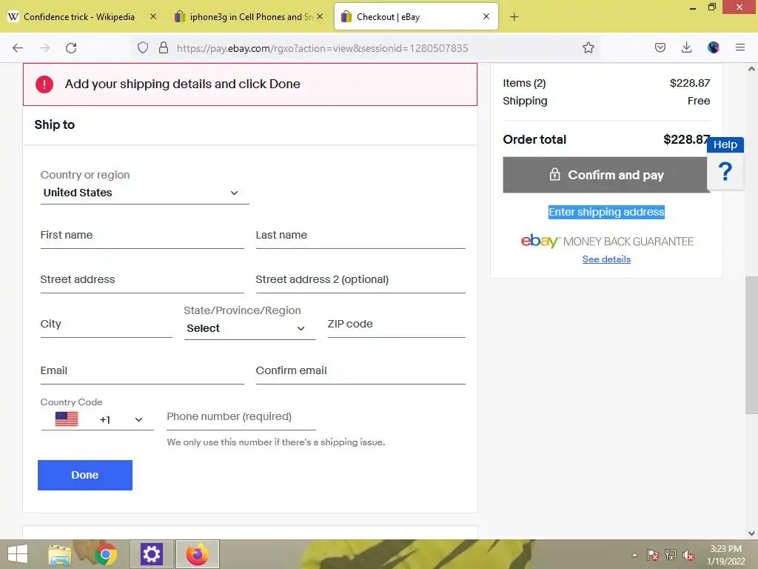Switch to Confidence trick Wikipedia tab
The height and width of the screenshot is (569, 758).
79,16
